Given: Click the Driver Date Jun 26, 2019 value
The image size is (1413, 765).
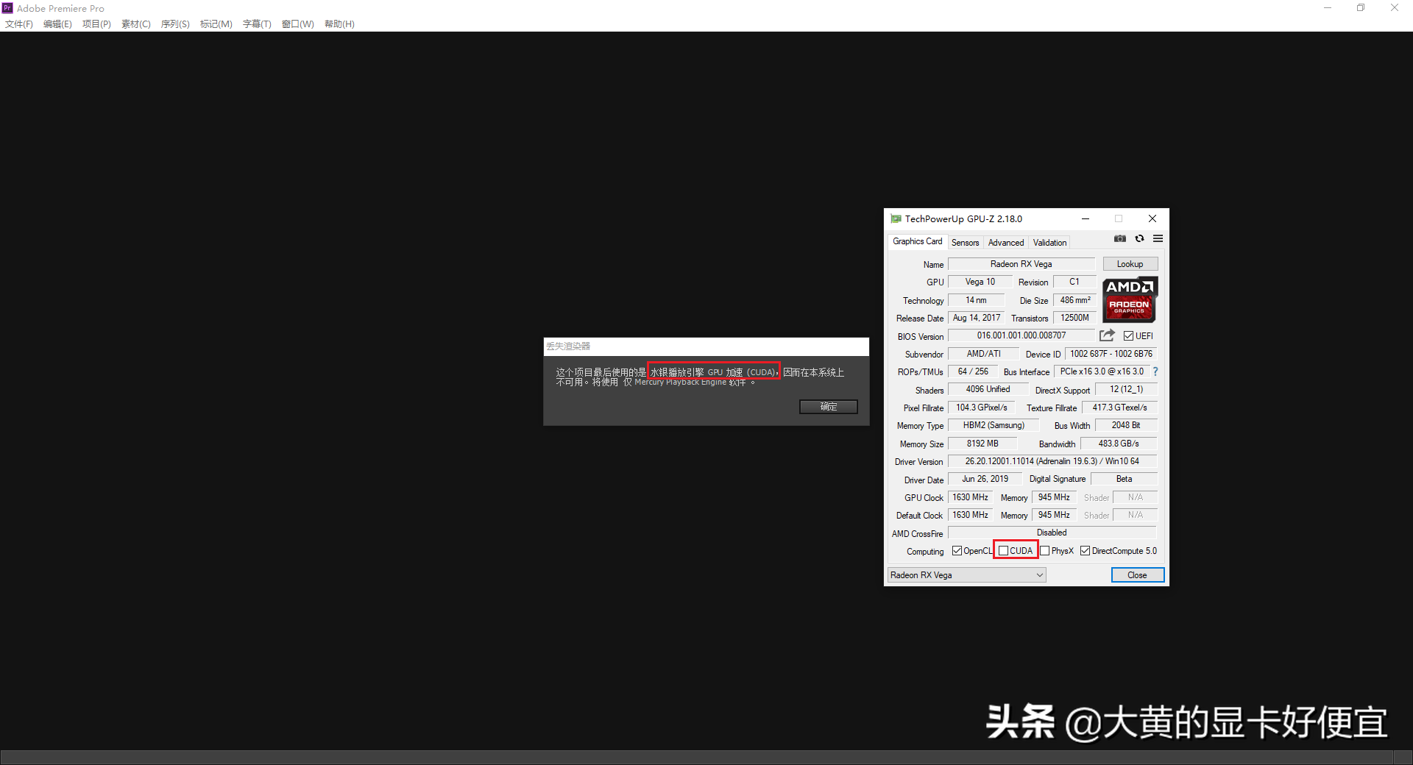Looking at the screenshot, I should [x=985, y=479].
